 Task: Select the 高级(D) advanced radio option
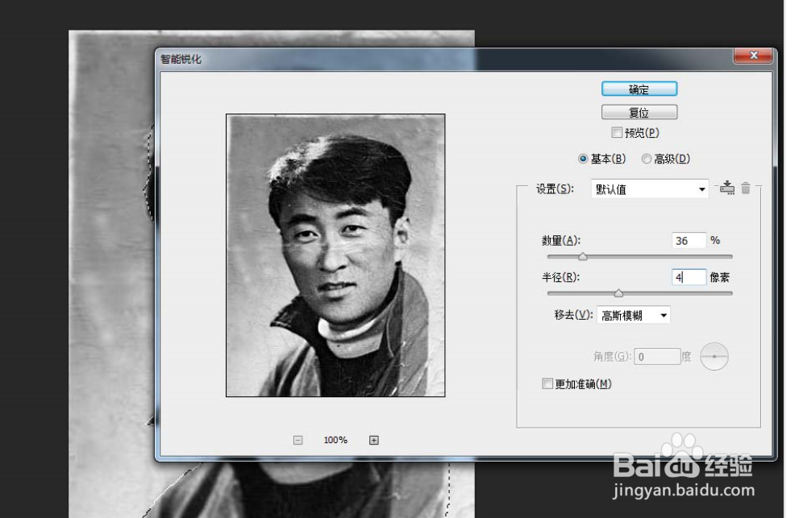pyautogui.click(x=646, y=159)
